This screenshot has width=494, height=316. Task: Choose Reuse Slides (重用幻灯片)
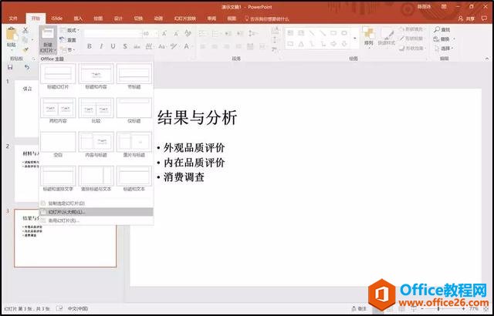pos(96,220)
